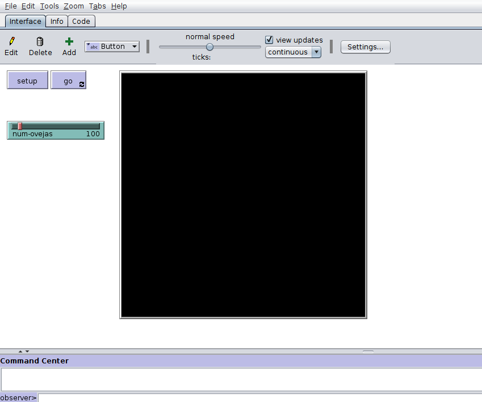This screenshot has height=402, width=482.
Task: Click the forever loop icon on go button
Action: 82,85
